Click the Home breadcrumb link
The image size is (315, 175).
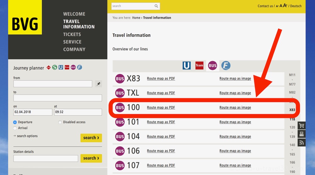(x=136, y=18)
